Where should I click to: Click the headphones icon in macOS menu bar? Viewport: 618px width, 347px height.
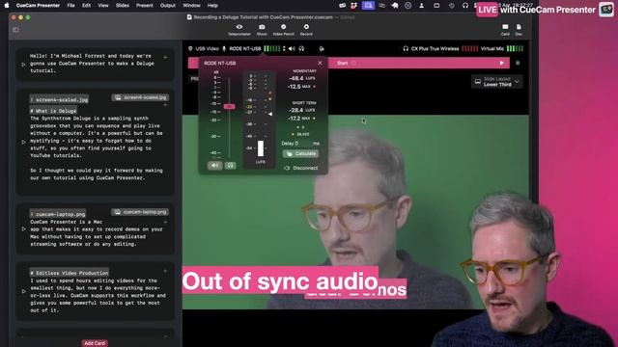[465, 6]
